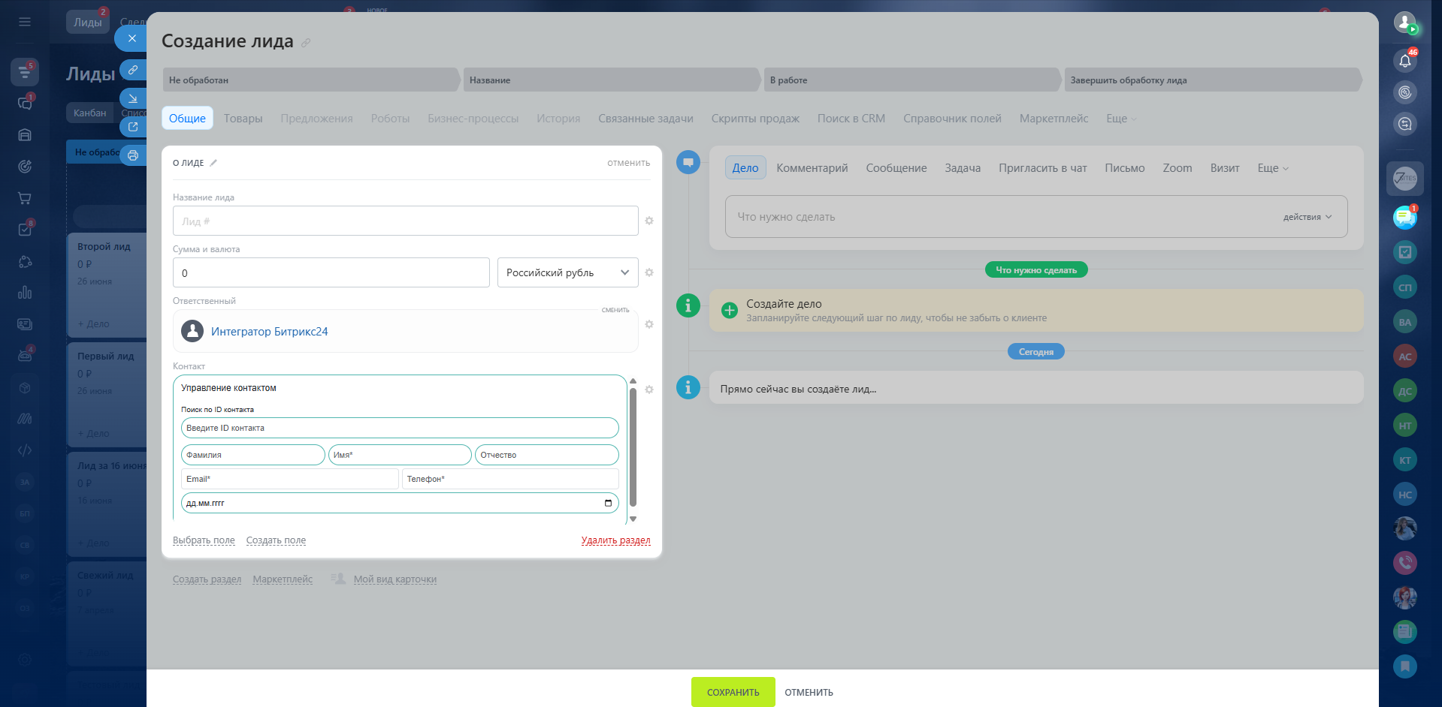Click the gear icon beside Название лида field

pos(649,221)
